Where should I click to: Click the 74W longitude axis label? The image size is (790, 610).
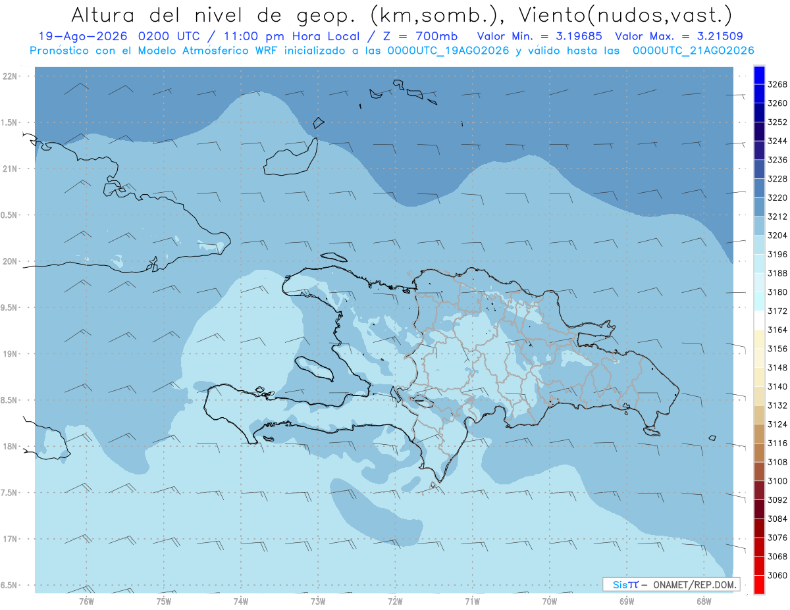[x=241, y=601]
